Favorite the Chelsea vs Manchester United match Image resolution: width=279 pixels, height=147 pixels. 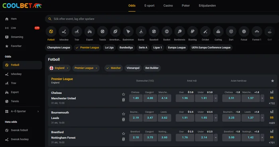[x=124, y=94]
